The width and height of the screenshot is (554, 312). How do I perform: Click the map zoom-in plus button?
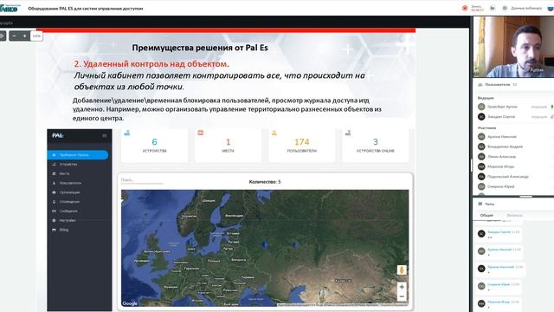(402, 287)
